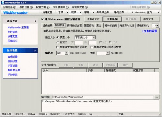The width and height of the screenshot is (162, 117).
Task: Switch to the 模糊和锐化 tab
Action: pos(143,26)
